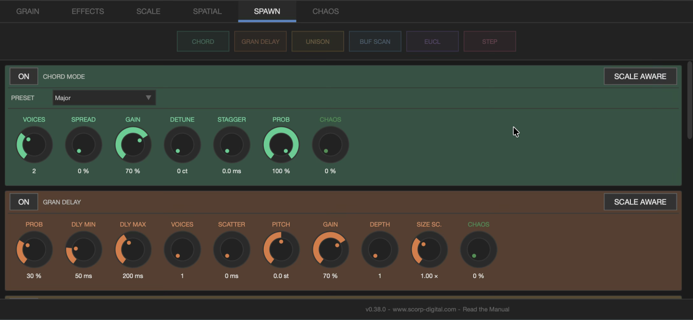Click the 200 ms DLY MAX value
This screenshot has height=320, width=693.
(133, 276)
